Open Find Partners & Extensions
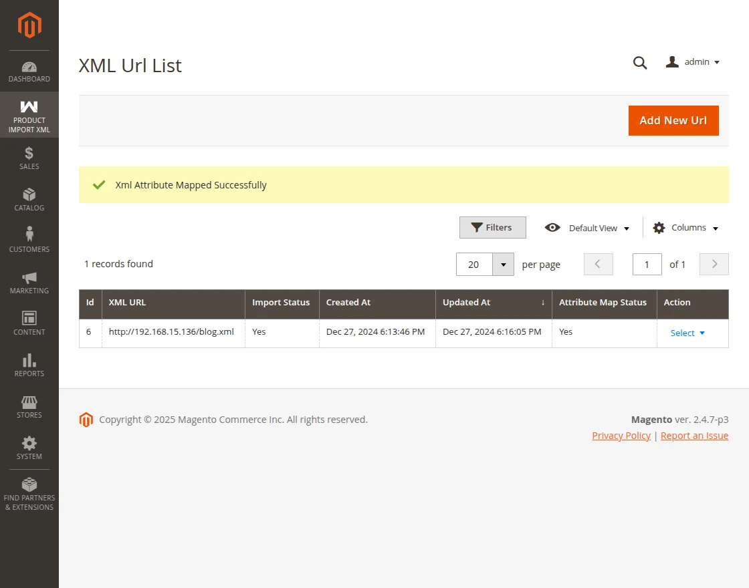Viewport: 749px width, 588px height. 29,494
